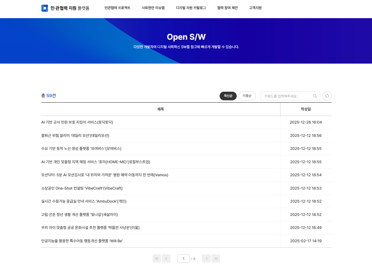Expand 고객지원 menu

pyautogui.click(x=255, y=8)
